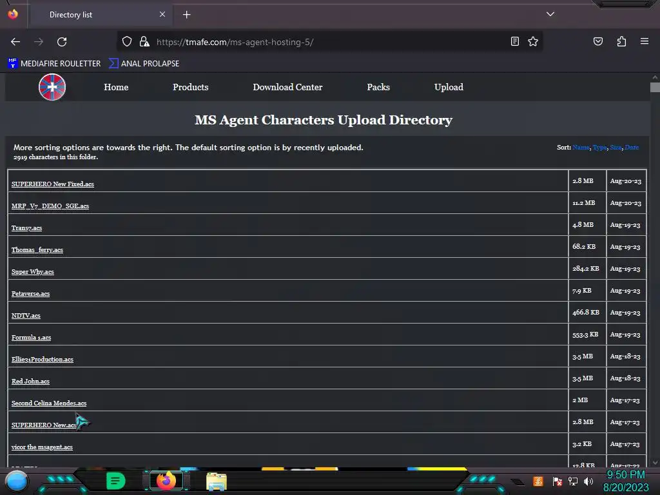Open the Start orb on the taskbar

click(x=17, y=481)
